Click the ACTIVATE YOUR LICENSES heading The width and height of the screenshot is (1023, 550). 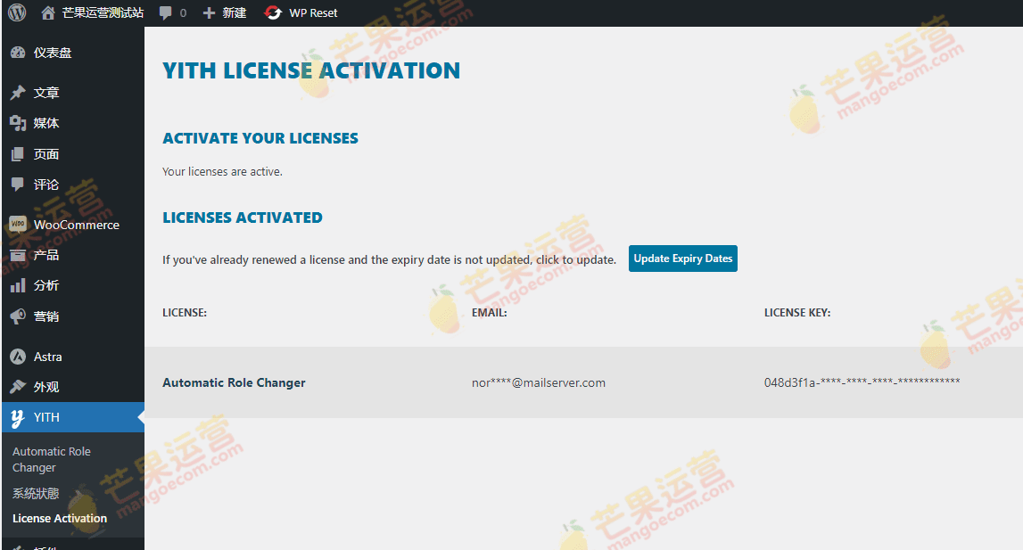(260, 138)
